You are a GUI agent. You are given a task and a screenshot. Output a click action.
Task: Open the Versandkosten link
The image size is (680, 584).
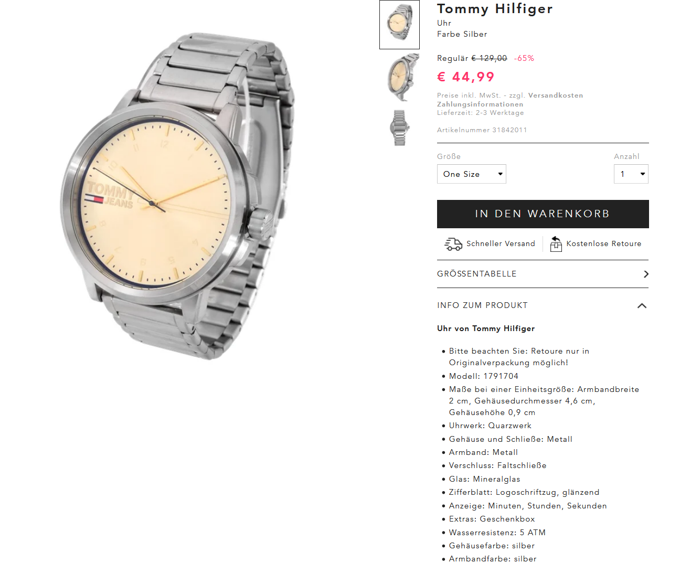(x=556, y=95)
